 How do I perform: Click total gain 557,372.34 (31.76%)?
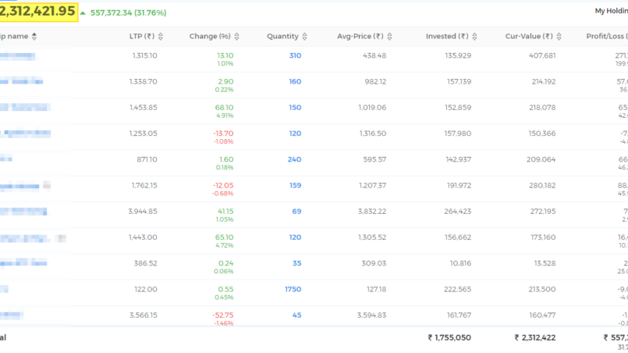128,12
